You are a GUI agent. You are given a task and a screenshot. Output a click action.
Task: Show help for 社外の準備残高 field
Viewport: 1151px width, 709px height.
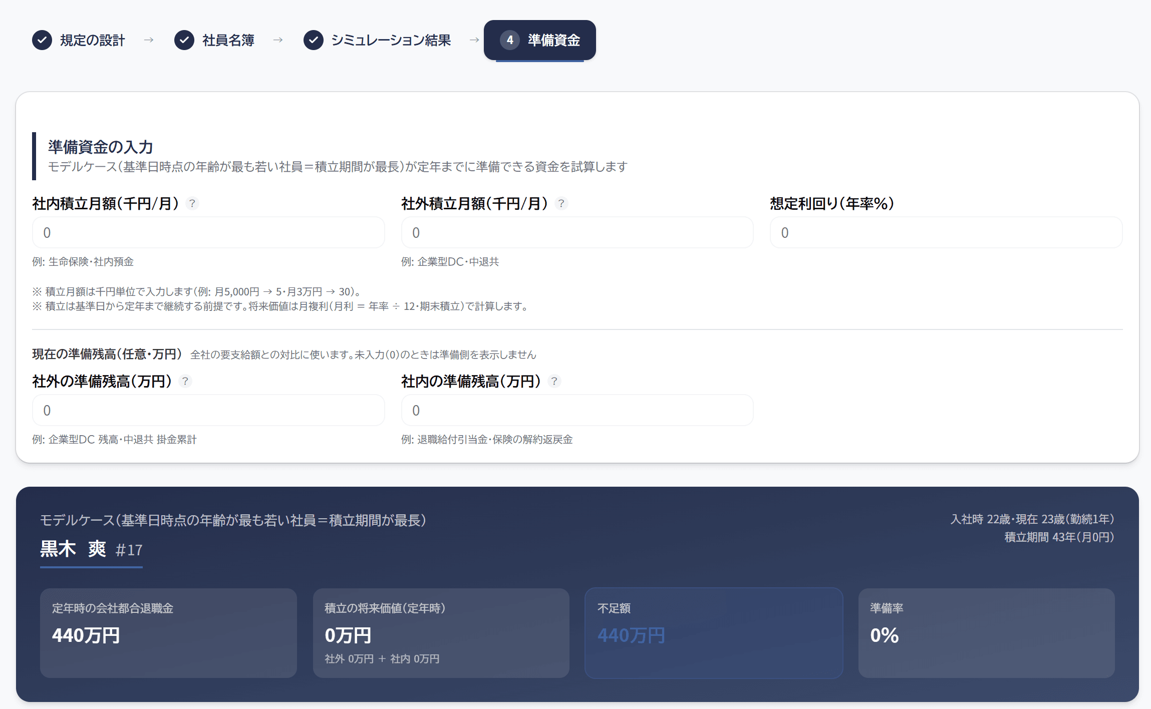[x=185, y=381]
